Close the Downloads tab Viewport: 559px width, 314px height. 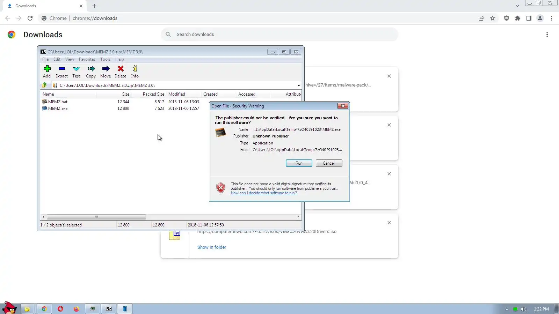pos(81,6)
